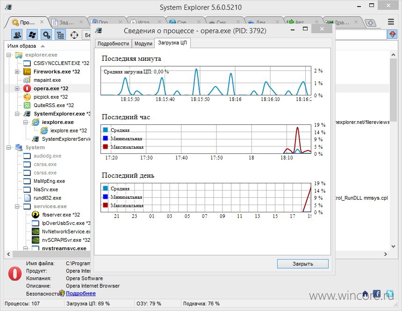402x311 pixels.
Task: Select the NisSrv.exe process
Action: tap(46, 189)
